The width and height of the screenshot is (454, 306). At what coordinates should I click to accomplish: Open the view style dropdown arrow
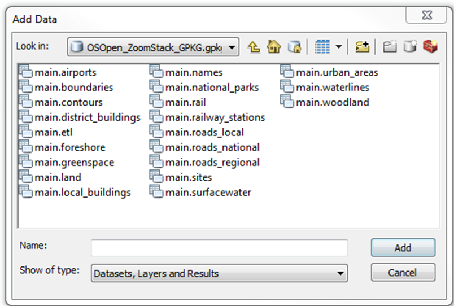[x=338, y=47]
